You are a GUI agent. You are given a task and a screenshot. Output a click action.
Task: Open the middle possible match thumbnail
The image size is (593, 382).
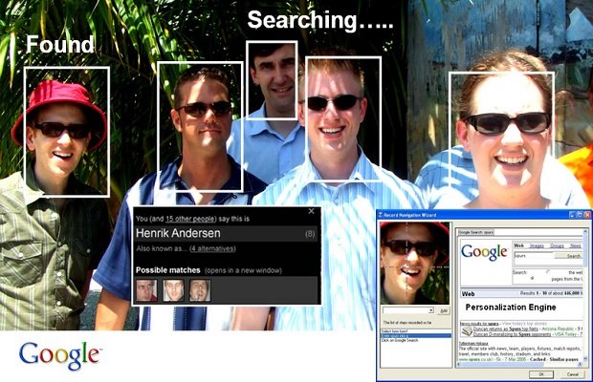(173, 290)
